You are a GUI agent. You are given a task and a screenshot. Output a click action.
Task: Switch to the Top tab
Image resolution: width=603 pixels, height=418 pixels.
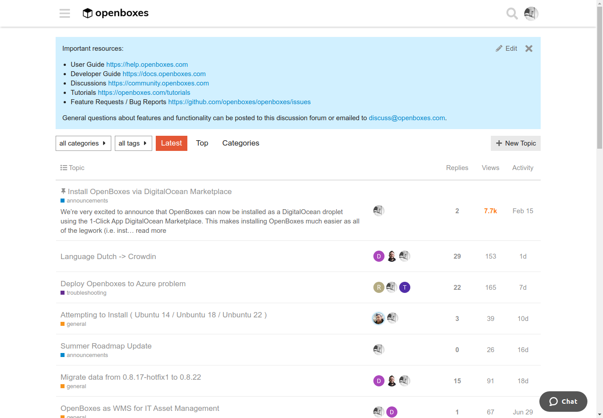tap(202, 143)
